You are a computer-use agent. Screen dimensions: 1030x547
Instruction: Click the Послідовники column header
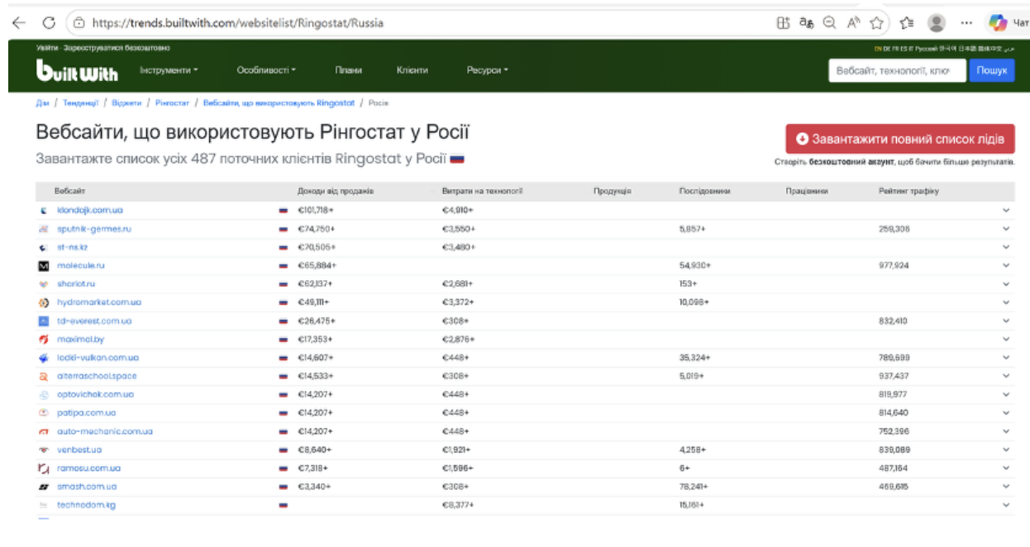click(x=704, y=192)
